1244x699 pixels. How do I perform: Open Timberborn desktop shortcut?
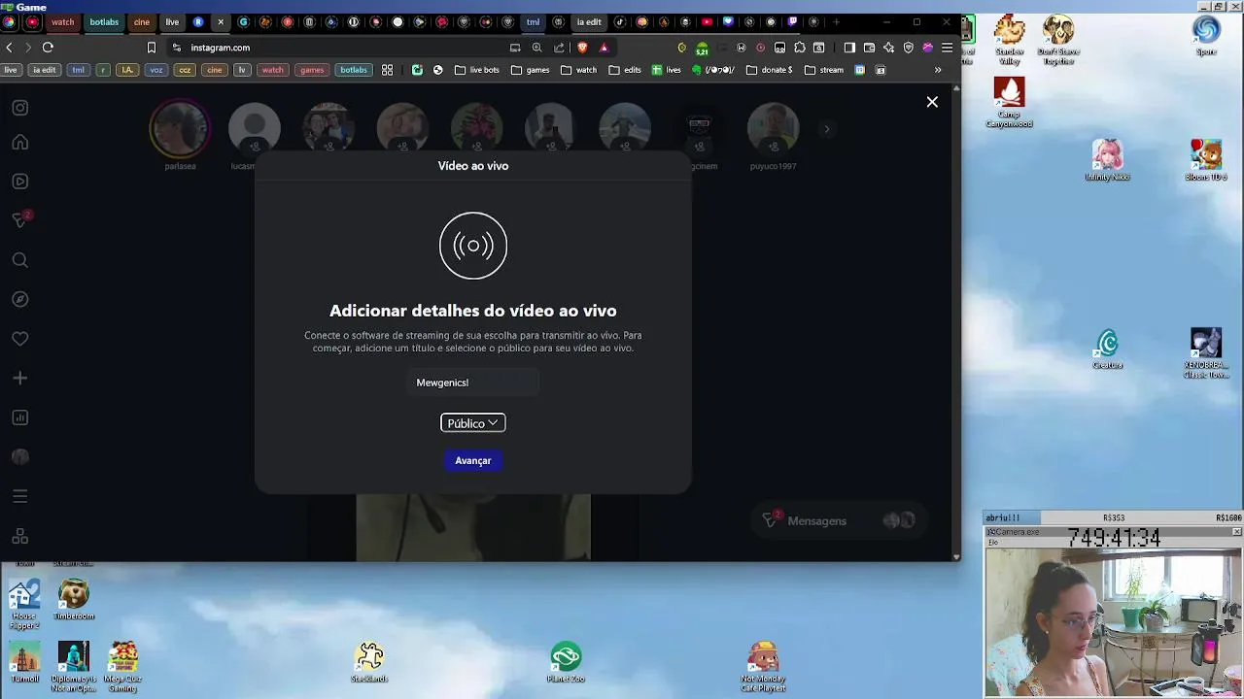tap(74, 600)
